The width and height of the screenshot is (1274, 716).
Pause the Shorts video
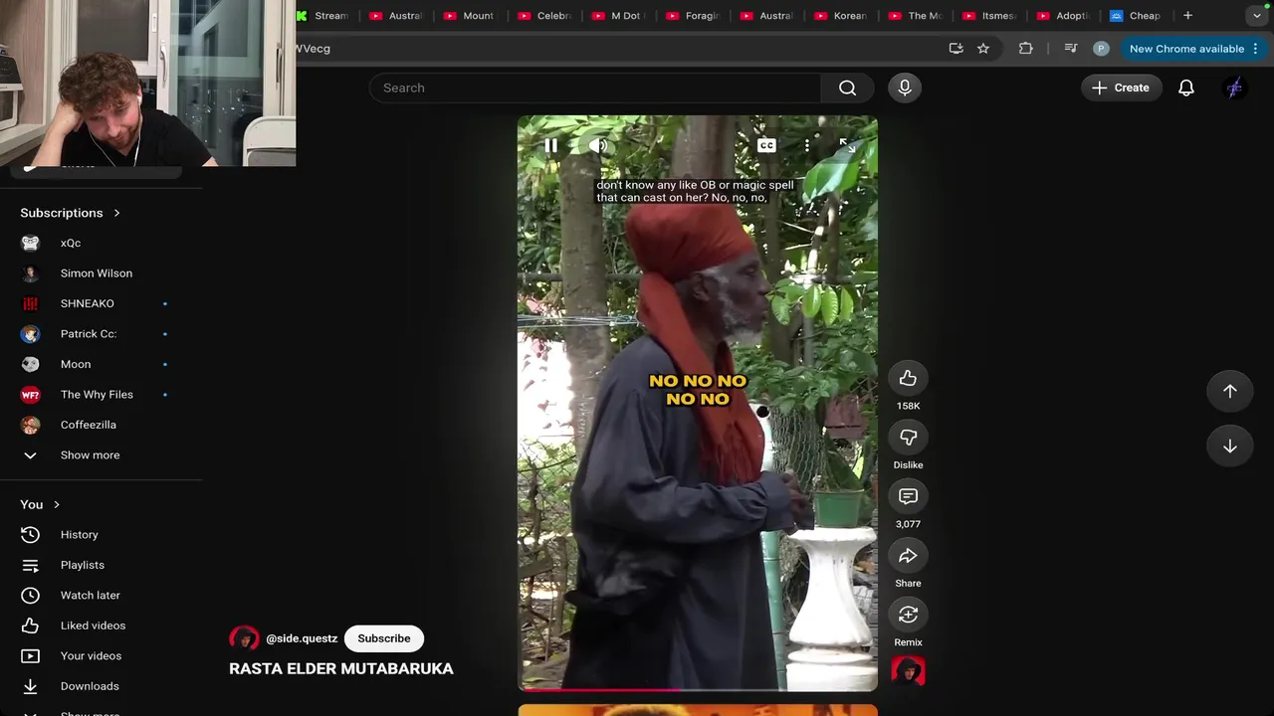(x=550, y=145)
